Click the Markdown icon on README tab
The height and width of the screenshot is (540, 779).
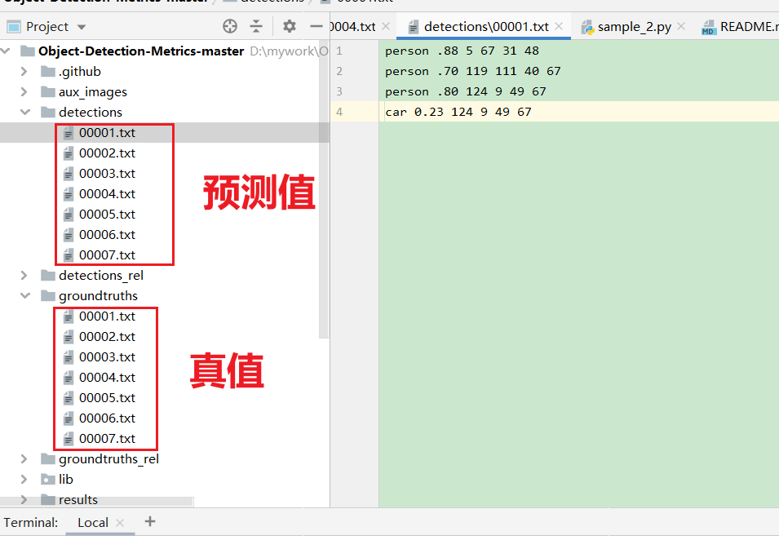pyautogui.click(x=709, y=27)
